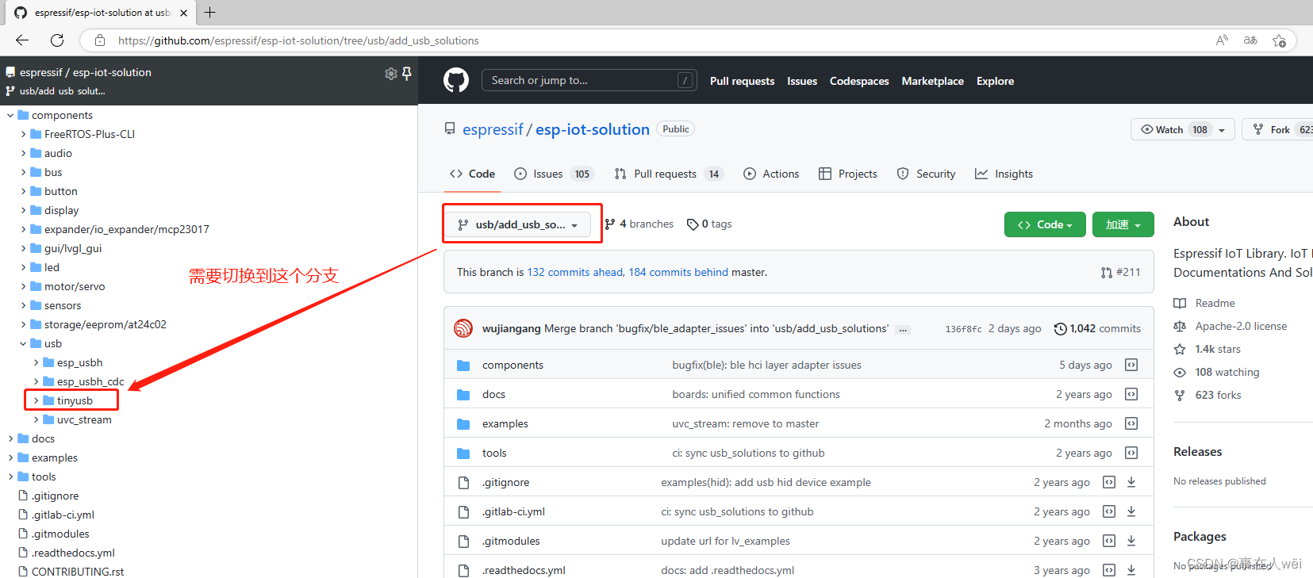Screen dimensions: 1313x578
Task: Click octotree icon on components row
Action: pyautogui.click(x=1131, y=365)
